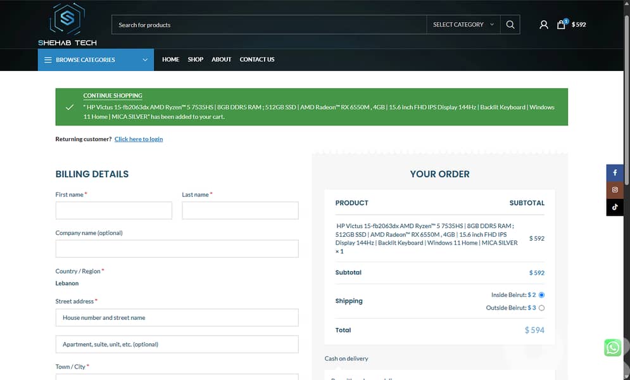Image resolution: width=630 pixels, height=380 pixels.
Task: Click the Continue Shopping link
Action: pyautogui.click(x=113, y=96)
